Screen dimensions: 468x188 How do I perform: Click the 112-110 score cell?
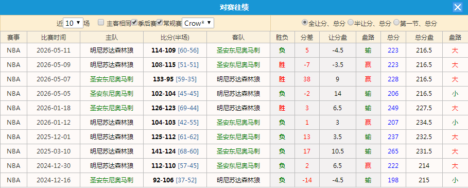175,166
